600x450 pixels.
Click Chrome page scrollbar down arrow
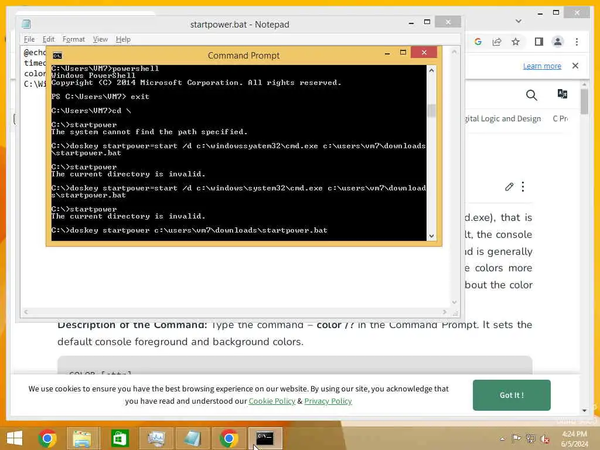(x=584, y=411)
